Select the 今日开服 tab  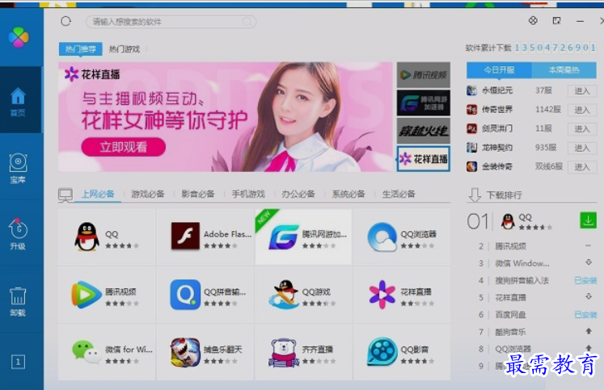[499, 70]
